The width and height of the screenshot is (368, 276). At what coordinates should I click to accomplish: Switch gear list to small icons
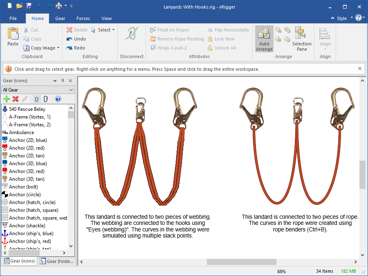click(x=36, y=99)
